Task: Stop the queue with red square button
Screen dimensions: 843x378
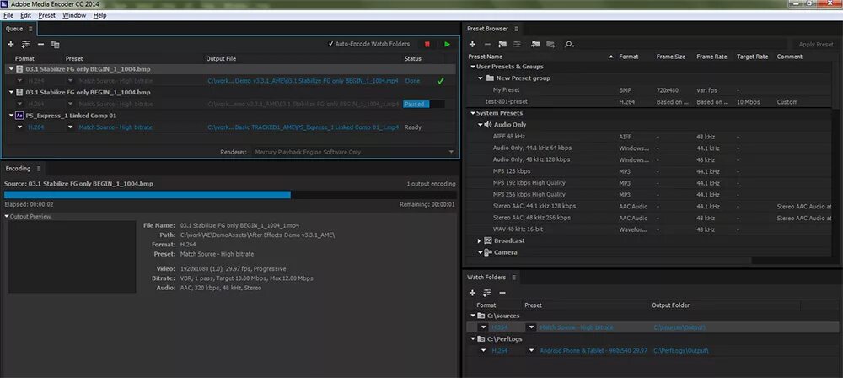Action: click(x=427, y=44)
